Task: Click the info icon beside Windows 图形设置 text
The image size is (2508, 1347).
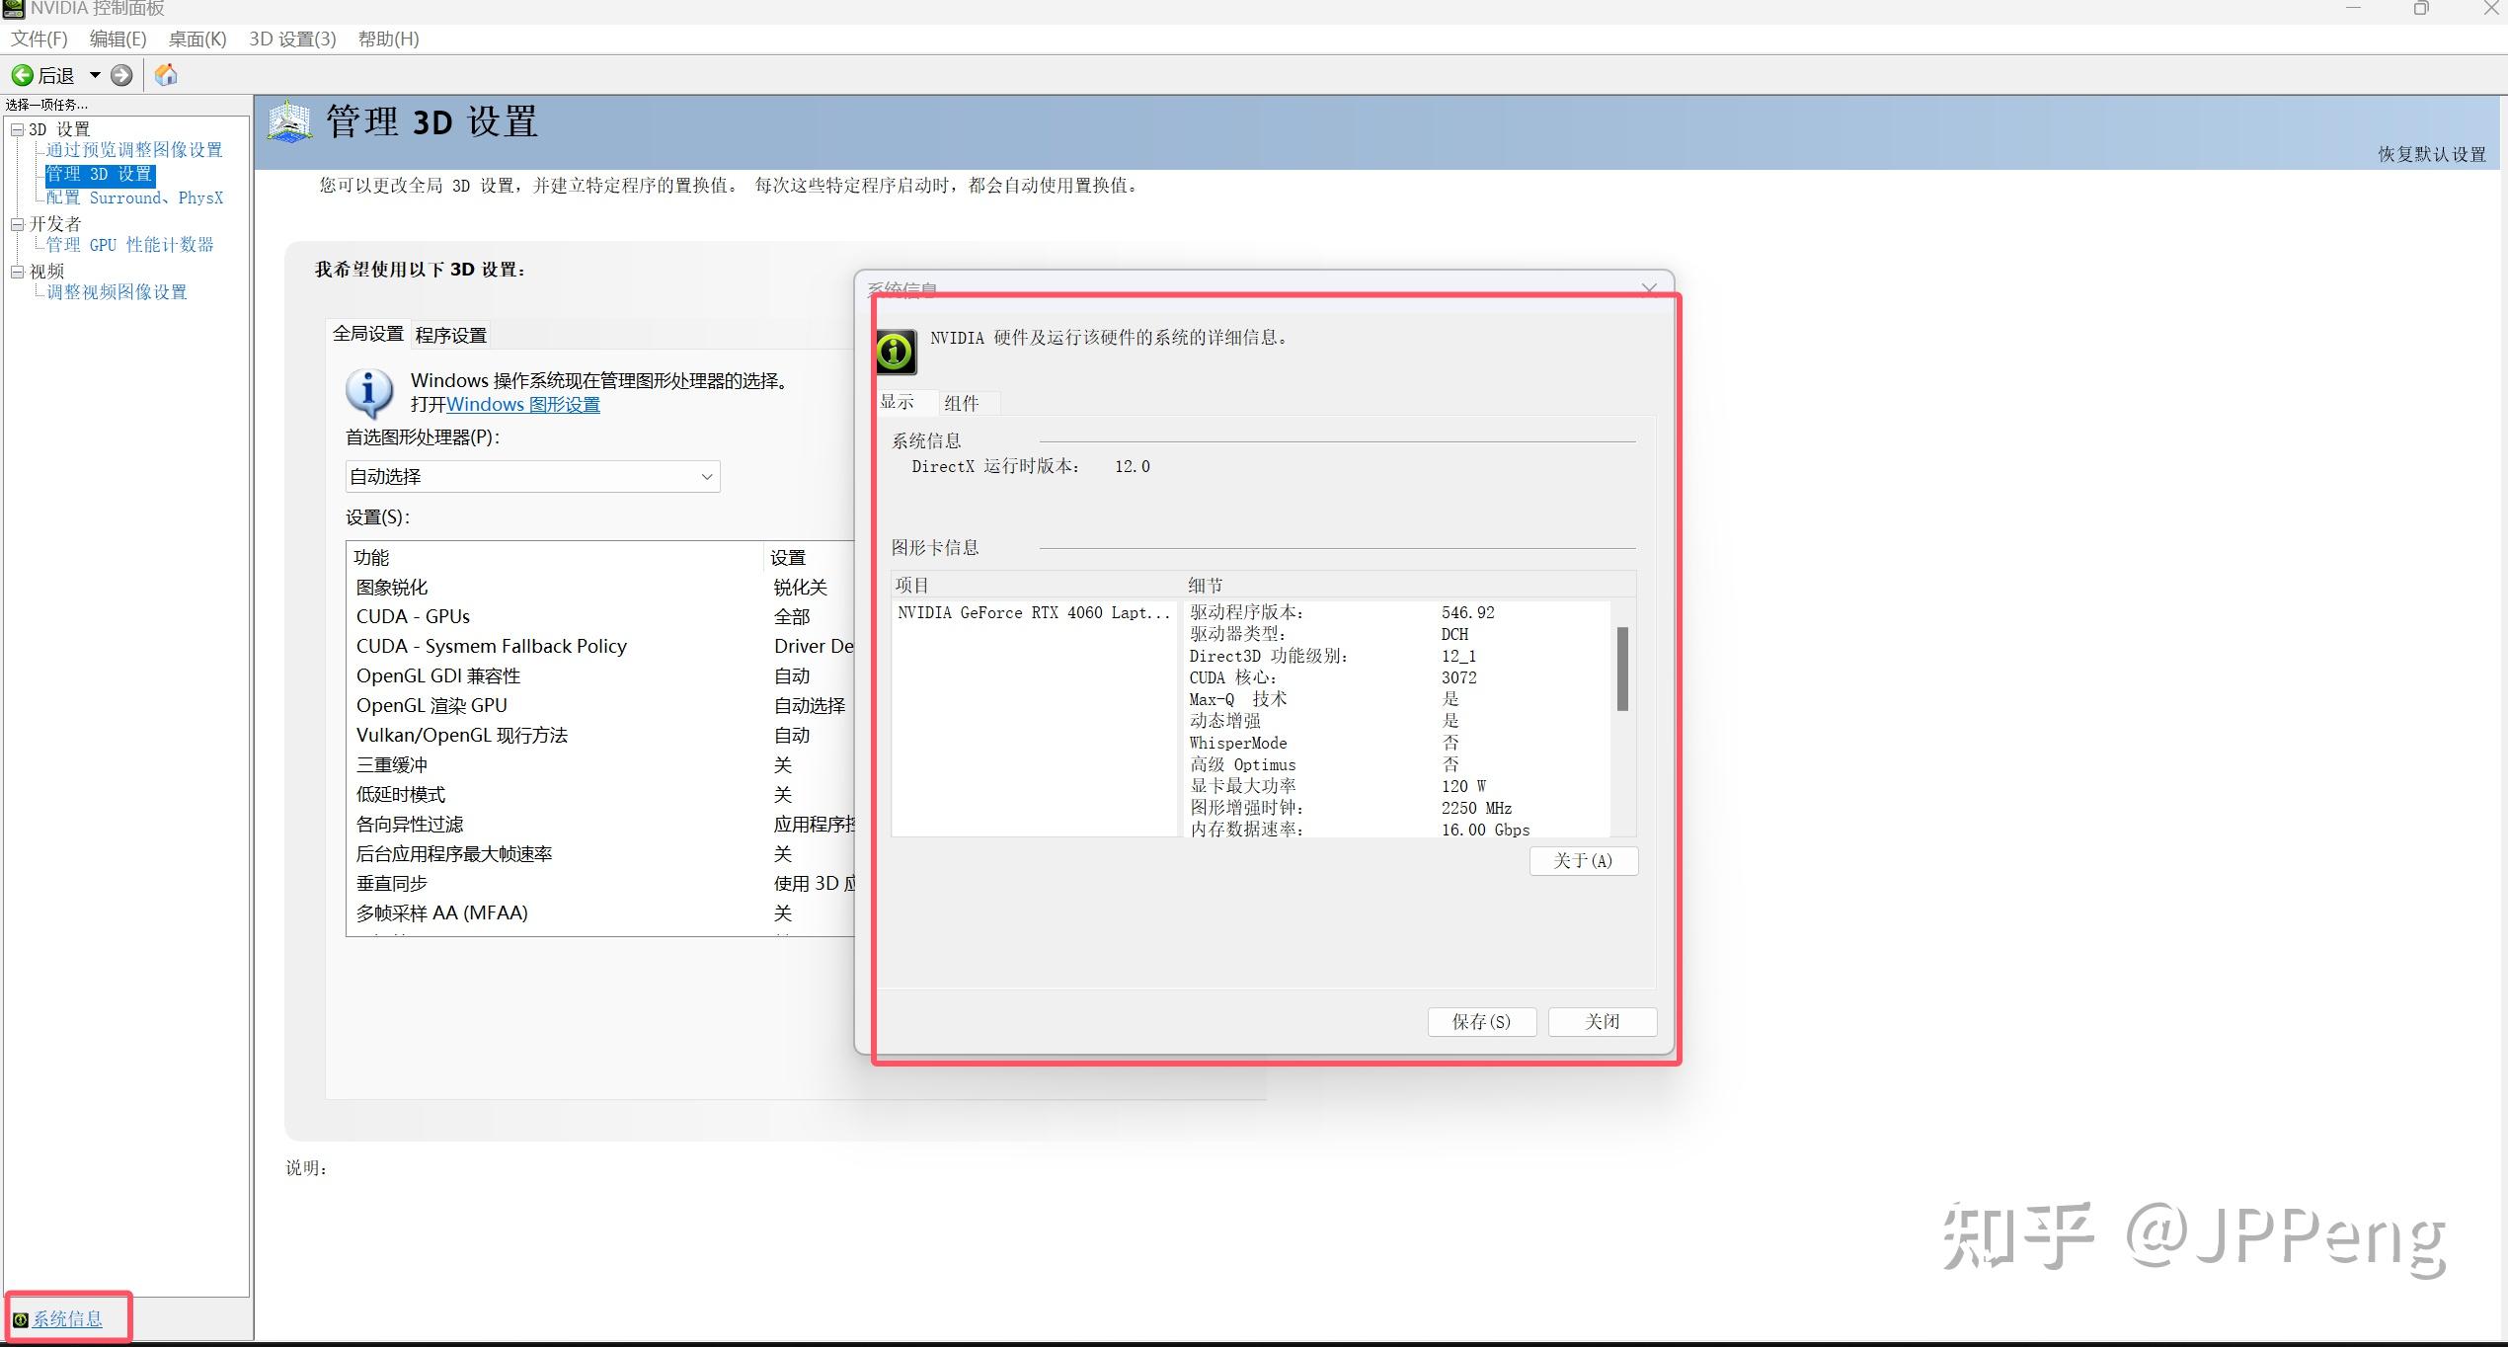Action: pos(369,391)
